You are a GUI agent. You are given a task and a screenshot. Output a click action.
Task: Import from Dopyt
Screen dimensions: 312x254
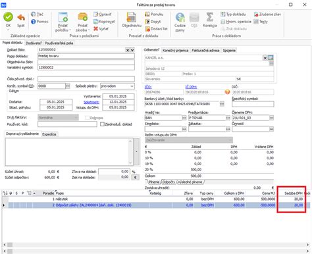pos(153,22)
